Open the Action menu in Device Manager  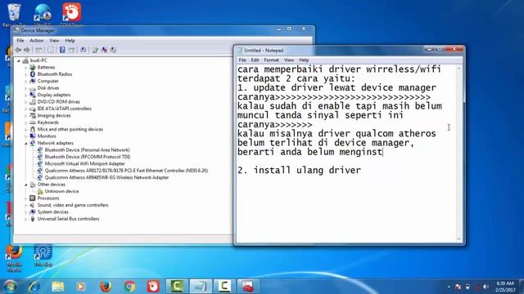[x=36, y=40]
